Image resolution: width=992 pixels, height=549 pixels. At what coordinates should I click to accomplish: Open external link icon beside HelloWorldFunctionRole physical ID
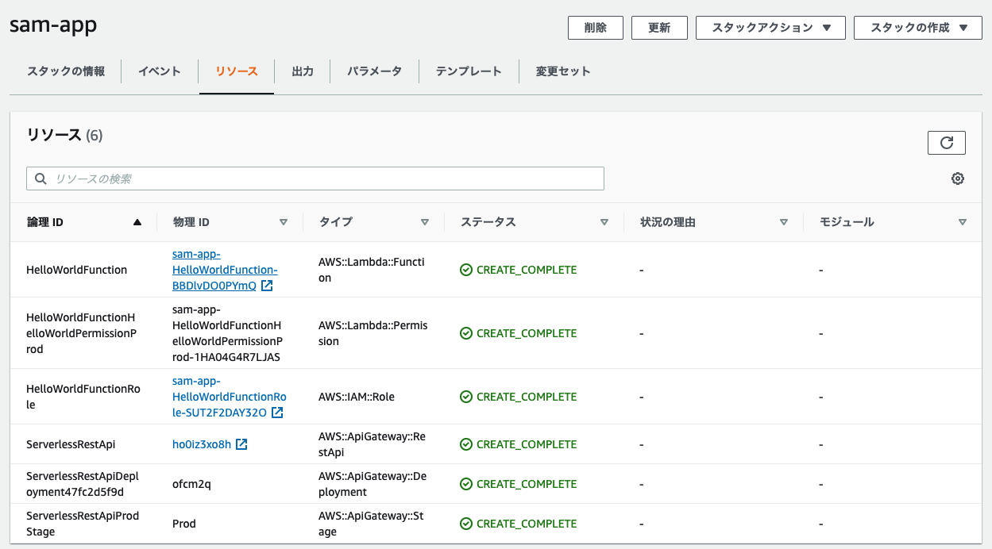(277, 413)
